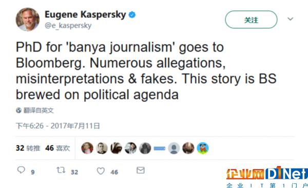The image size is (308, 188).
Task: Click the retweet arrows icon
Action: [x=61, y=170]
